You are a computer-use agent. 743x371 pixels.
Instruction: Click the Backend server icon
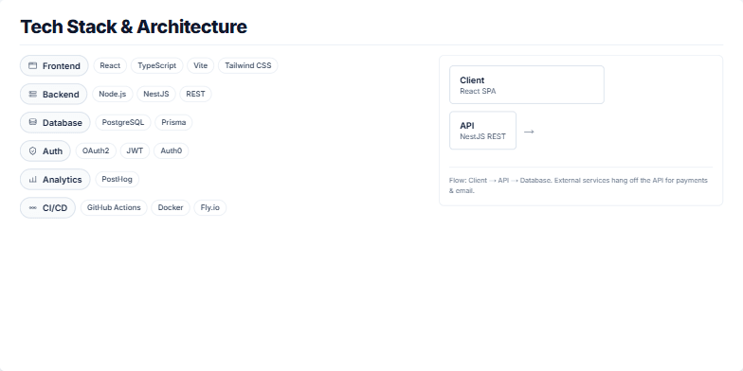(32, 95)
